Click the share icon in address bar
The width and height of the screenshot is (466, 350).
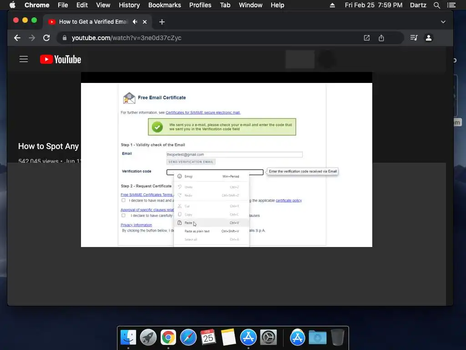(381, 38)
